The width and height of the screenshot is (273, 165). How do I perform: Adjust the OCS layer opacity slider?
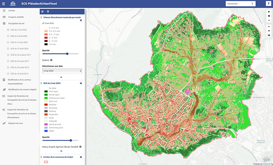pos(71,140)
